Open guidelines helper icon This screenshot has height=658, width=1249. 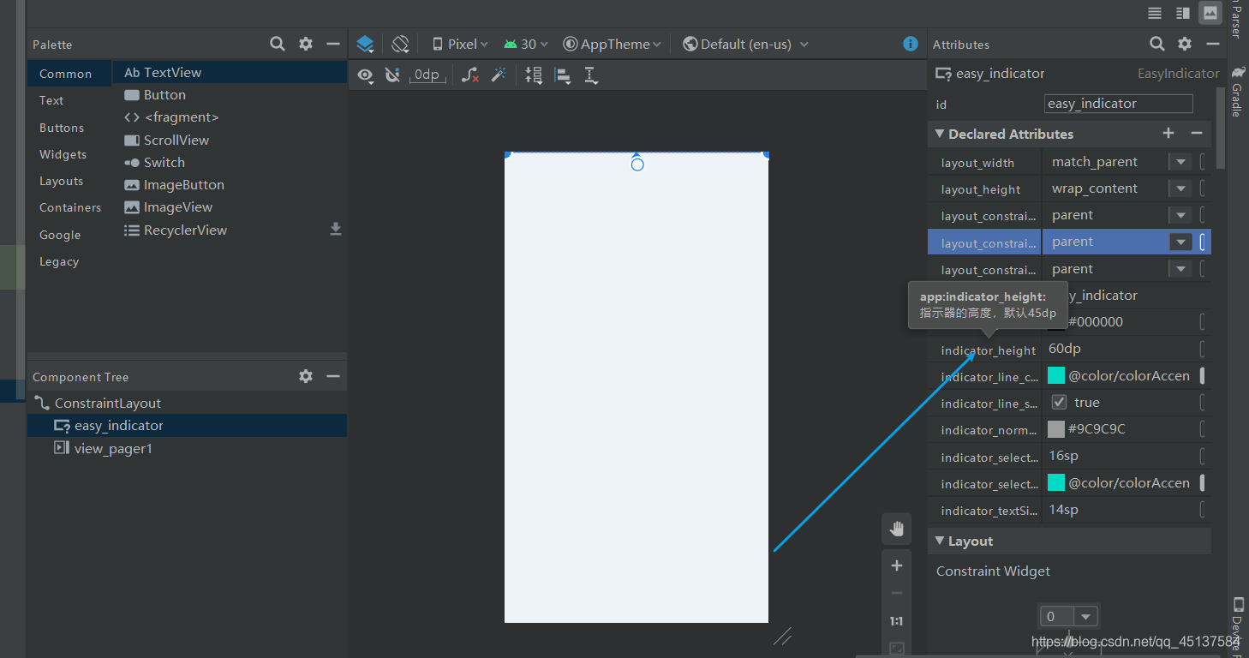pos(591,75)
